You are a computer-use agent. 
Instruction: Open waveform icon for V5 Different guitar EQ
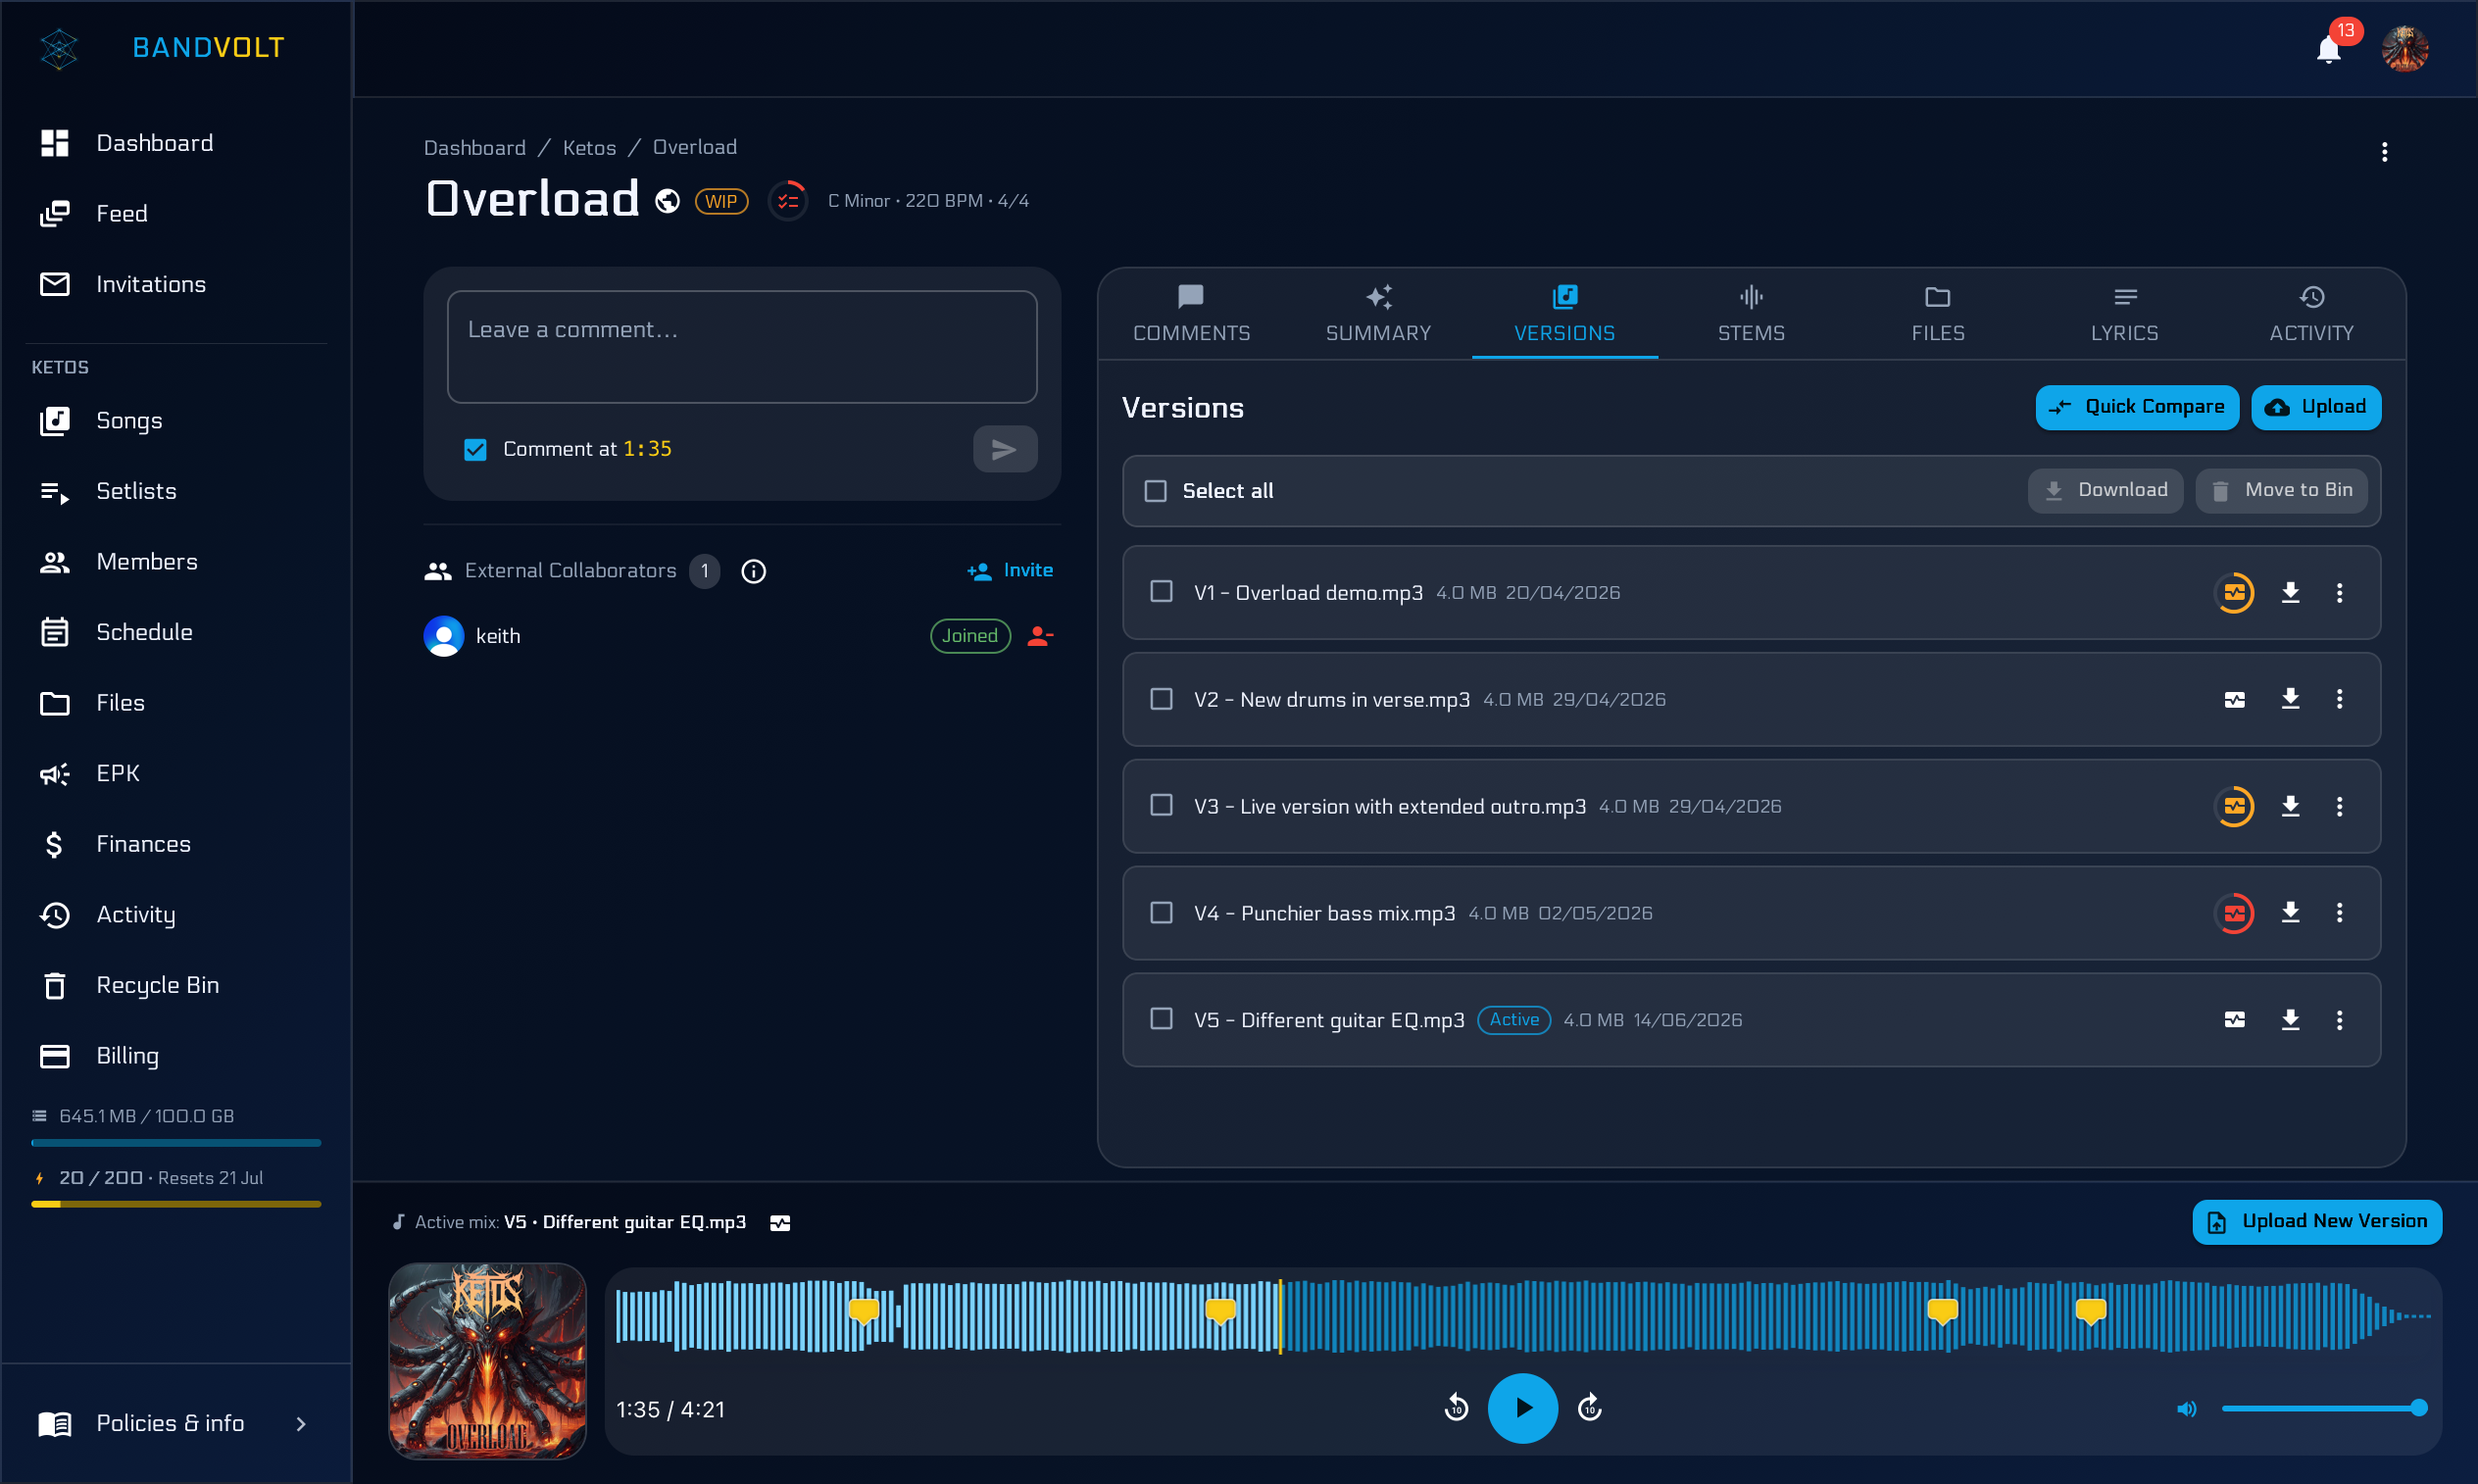pyautogui.click(x=2234, y=1020)
